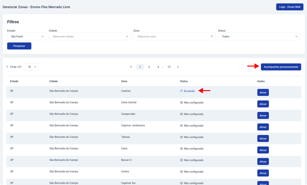
Task: Click status icon in Barueri 2 row
Action: (x=181, y=160)
